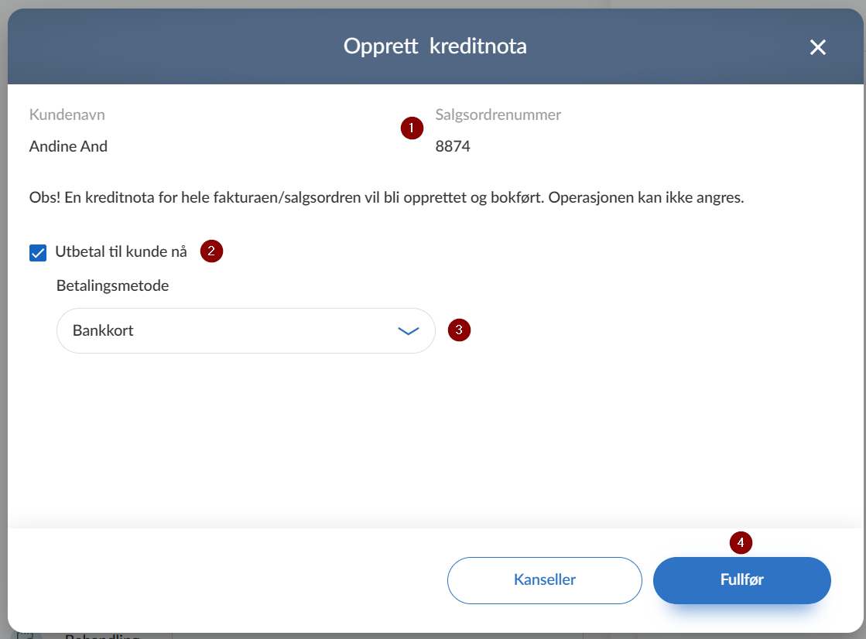Image resolution: width=866 pixels, height=639 pixels.
Task: Close the Opprett kreditnota dialog with X
Action: [817, 47]
